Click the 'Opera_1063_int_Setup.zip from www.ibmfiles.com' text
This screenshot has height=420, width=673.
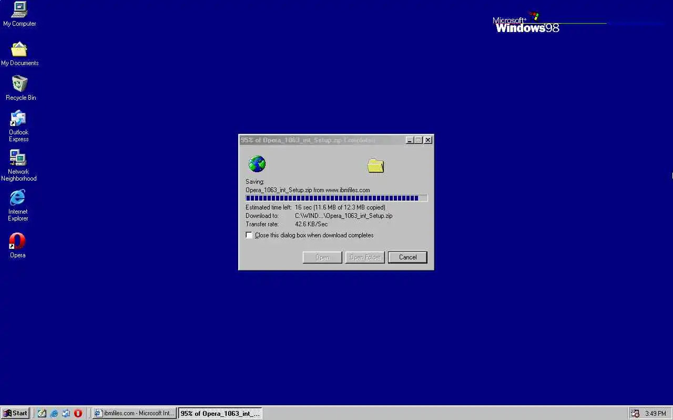click(x=308, y=190)
